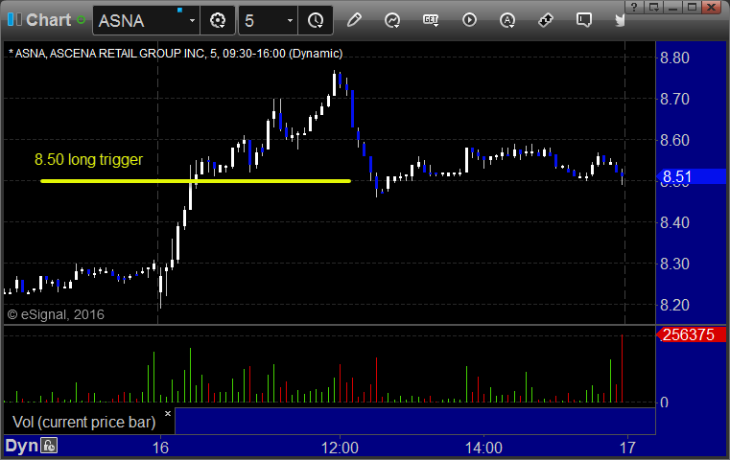Expand the ASNA symbol dropdown arrow
Screen dimensions: 730x460
click(192, 20)
